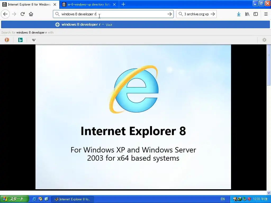Launch Internet Explorer from Quick Launch
The width and height of the screenshot is (271, 203).
click(34, 199)
